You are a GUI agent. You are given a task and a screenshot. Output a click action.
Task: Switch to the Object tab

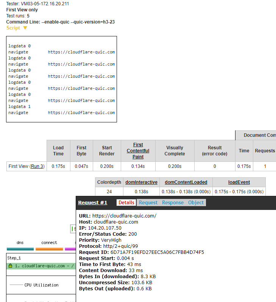click(196, 203)
